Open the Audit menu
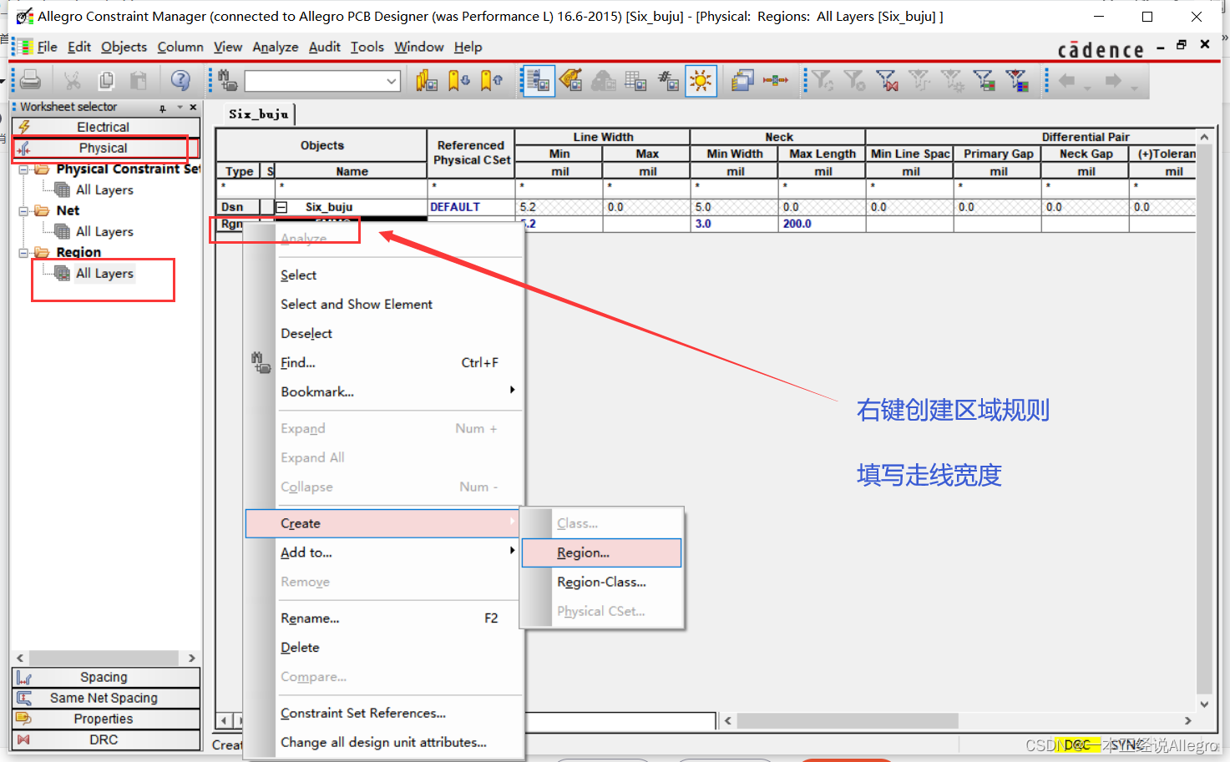This screenshot has width=1230, height=762. (x=325, y=47)
